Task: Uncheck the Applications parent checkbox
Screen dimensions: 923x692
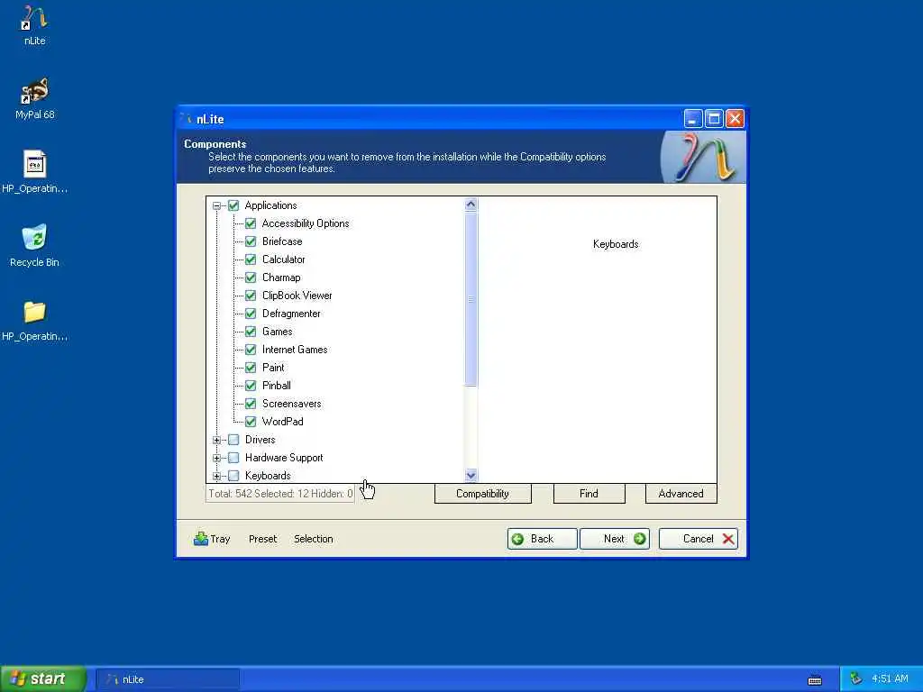Action: [x=233, y=205]
